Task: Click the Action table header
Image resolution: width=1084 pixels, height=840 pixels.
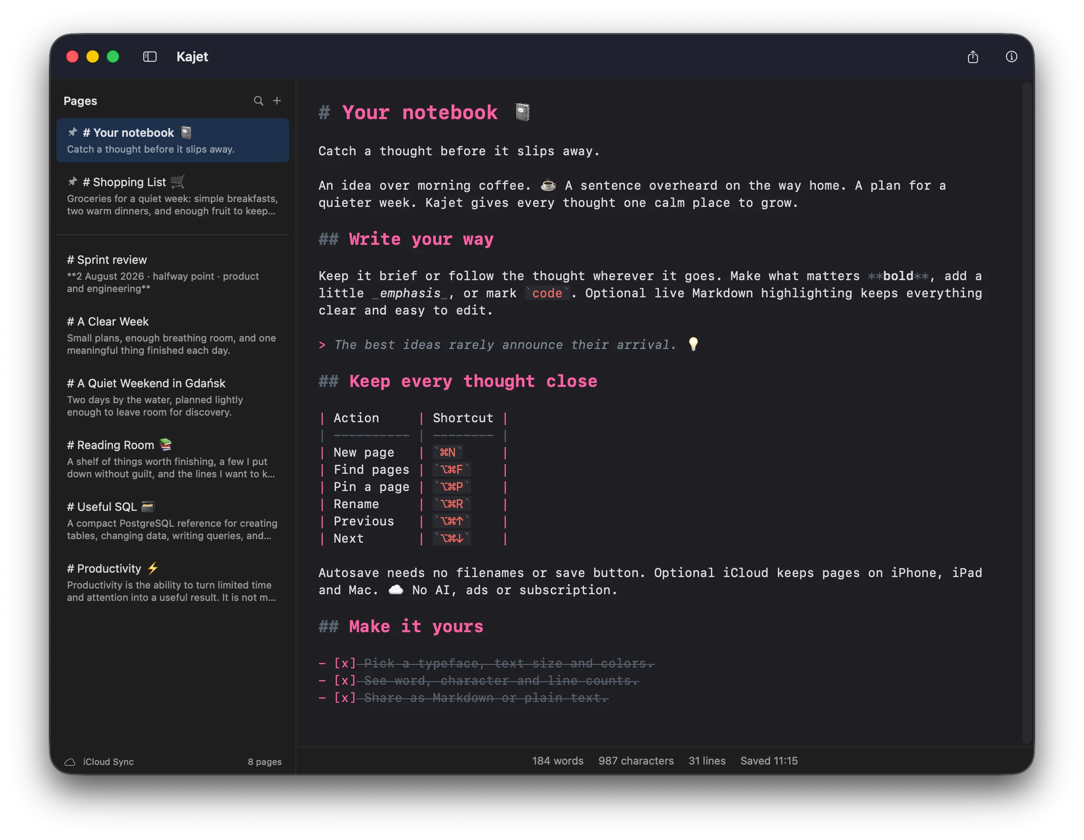Action: click(356, 418)
